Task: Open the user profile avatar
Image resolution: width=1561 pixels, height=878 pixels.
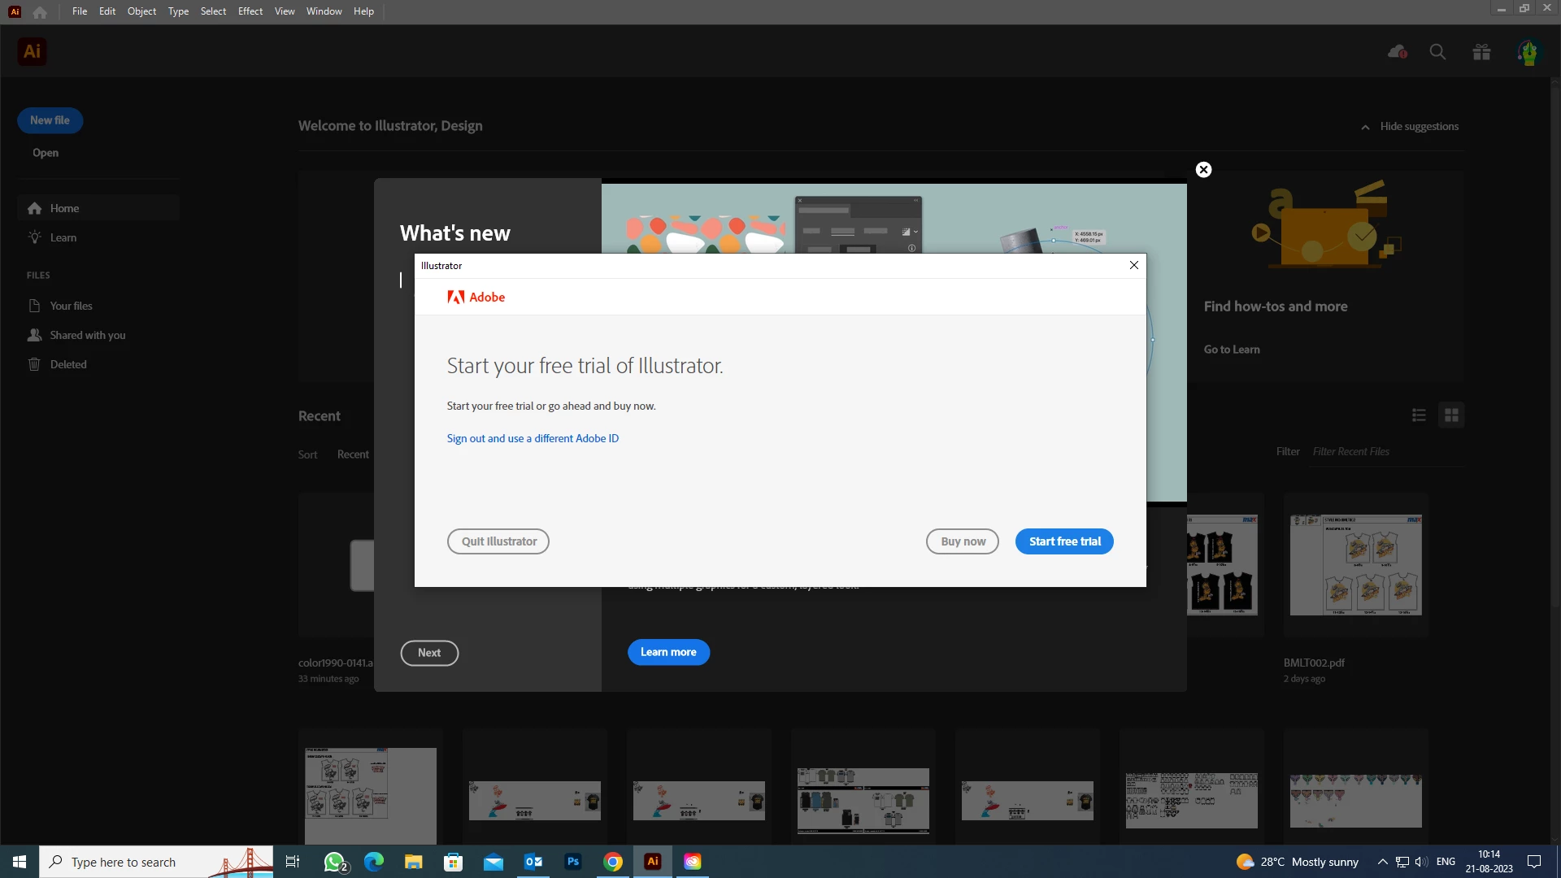Action: pos(1528,53)
